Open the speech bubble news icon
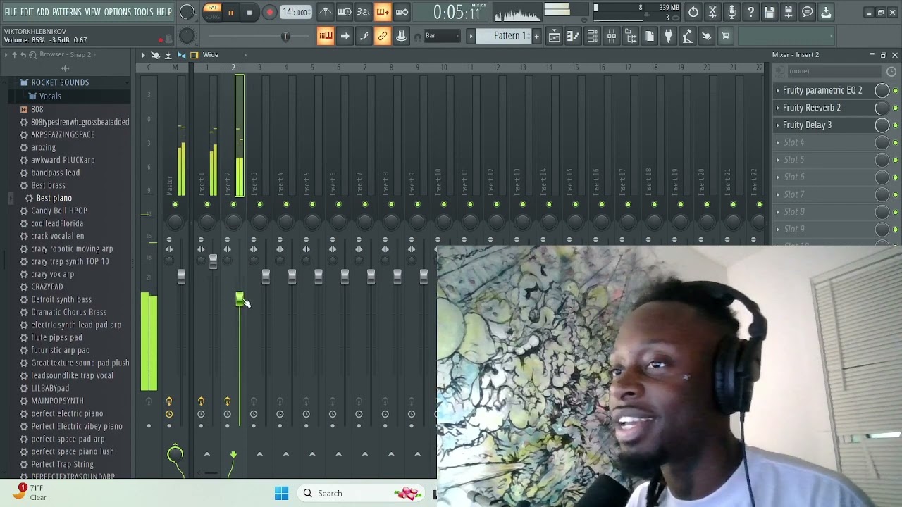902x507 pixels. point(808,12)
